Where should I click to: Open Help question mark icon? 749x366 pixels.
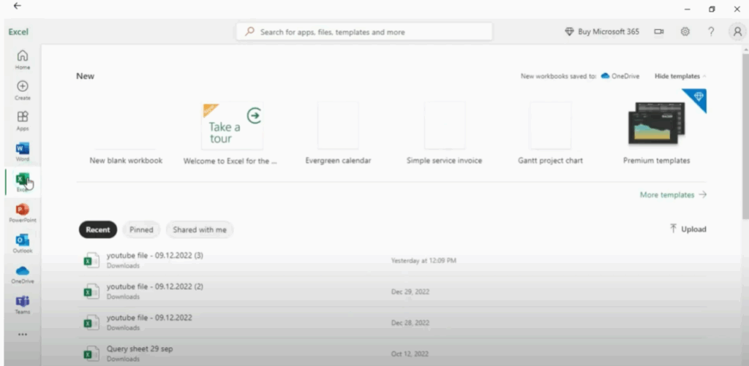click(x=711, y=31)
